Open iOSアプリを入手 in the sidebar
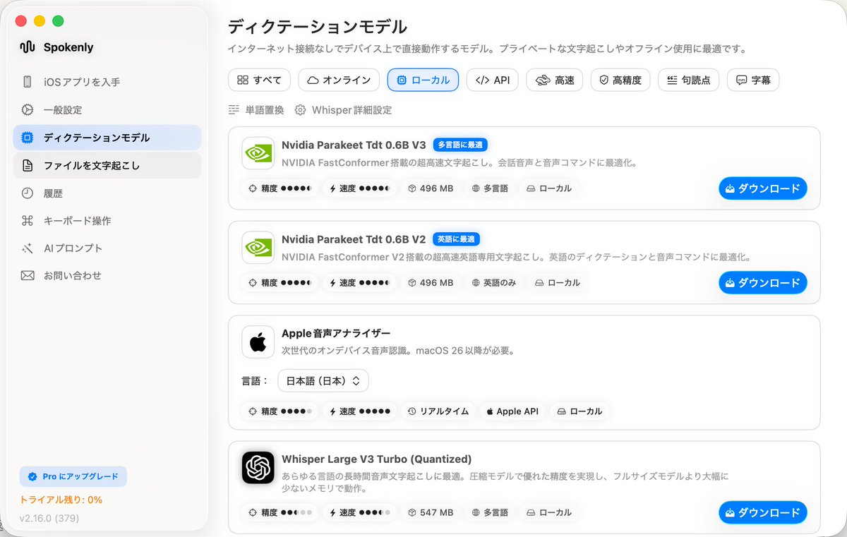 [107, 82]
